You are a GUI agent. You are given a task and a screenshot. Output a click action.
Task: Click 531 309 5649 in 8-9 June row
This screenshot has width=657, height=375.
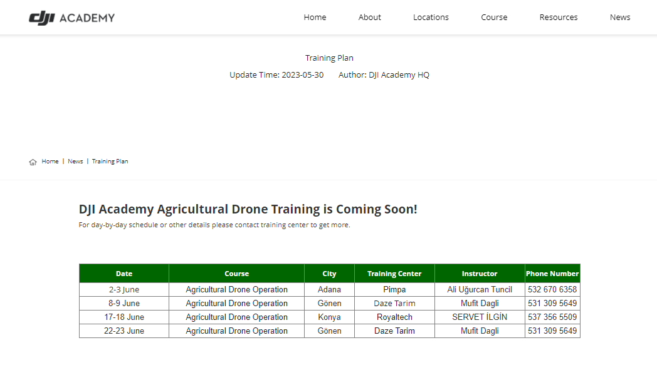[552, 304]
